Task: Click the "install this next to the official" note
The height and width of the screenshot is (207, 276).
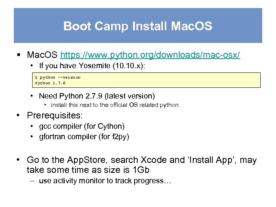Action: (x=115, y=105)
